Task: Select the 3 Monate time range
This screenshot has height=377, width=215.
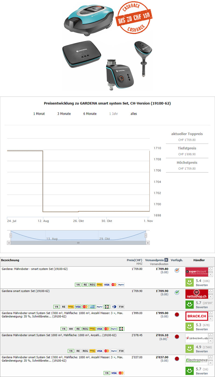Action: coord(64,114)
